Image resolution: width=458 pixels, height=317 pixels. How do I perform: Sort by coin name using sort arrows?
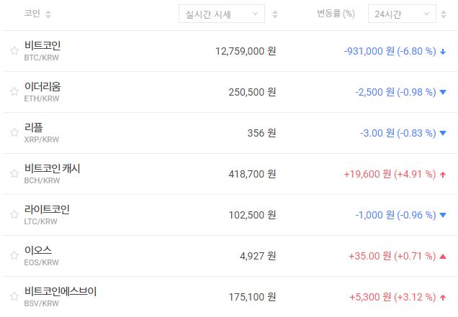coord(48,14)
